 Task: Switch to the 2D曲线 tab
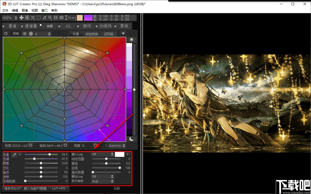104,26
